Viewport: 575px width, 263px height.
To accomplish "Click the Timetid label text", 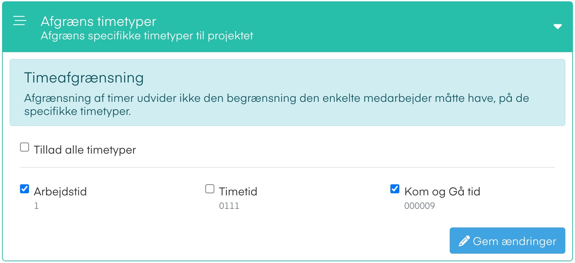I will point(238,191).
